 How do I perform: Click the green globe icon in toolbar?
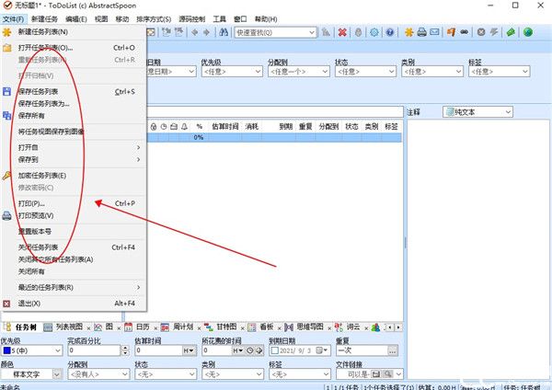pyautogui.click(x=527, y=32)
